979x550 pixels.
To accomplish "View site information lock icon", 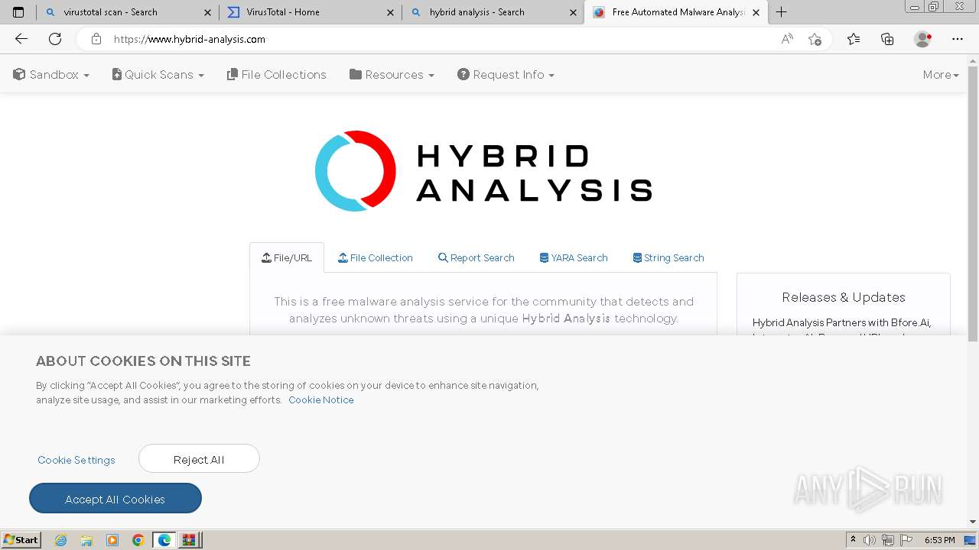I will pos(96,39).
